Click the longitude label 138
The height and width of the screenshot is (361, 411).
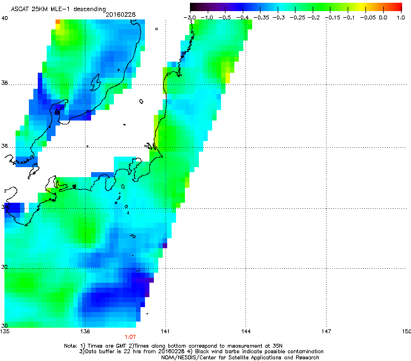click(x=85, y=332)
